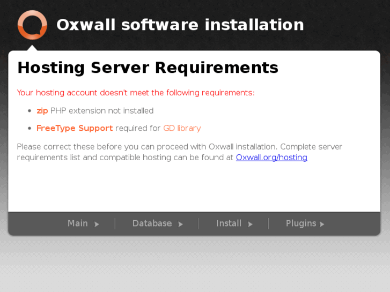Click the arrow icon after Main
390x292 pixels.
97,224
